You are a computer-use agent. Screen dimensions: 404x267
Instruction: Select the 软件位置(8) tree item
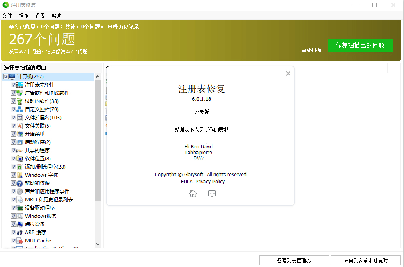click(38, 159)
